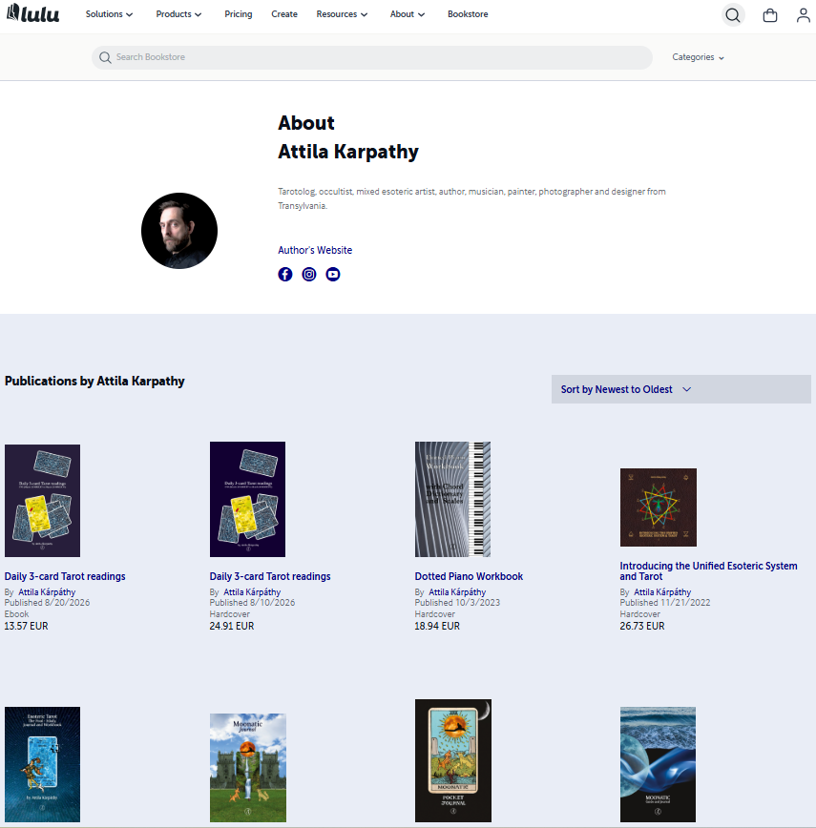Click the Lulu logo

click(32, 13)
